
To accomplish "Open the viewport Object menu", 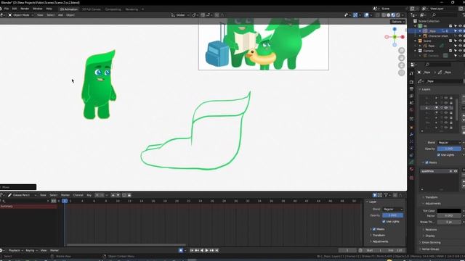I will (x=70, y=14).
